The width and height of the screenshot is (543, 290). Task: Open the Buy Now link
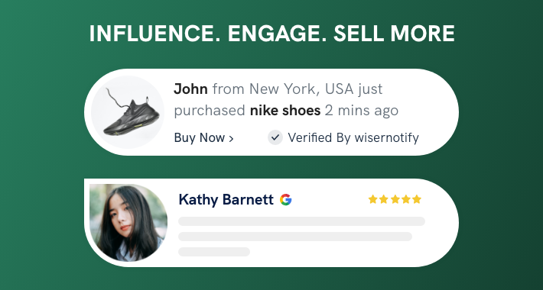203,138
